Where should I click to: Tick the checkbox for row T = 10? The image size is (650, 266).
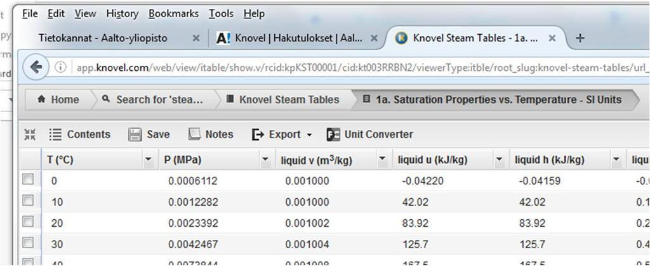click(28, 201)
